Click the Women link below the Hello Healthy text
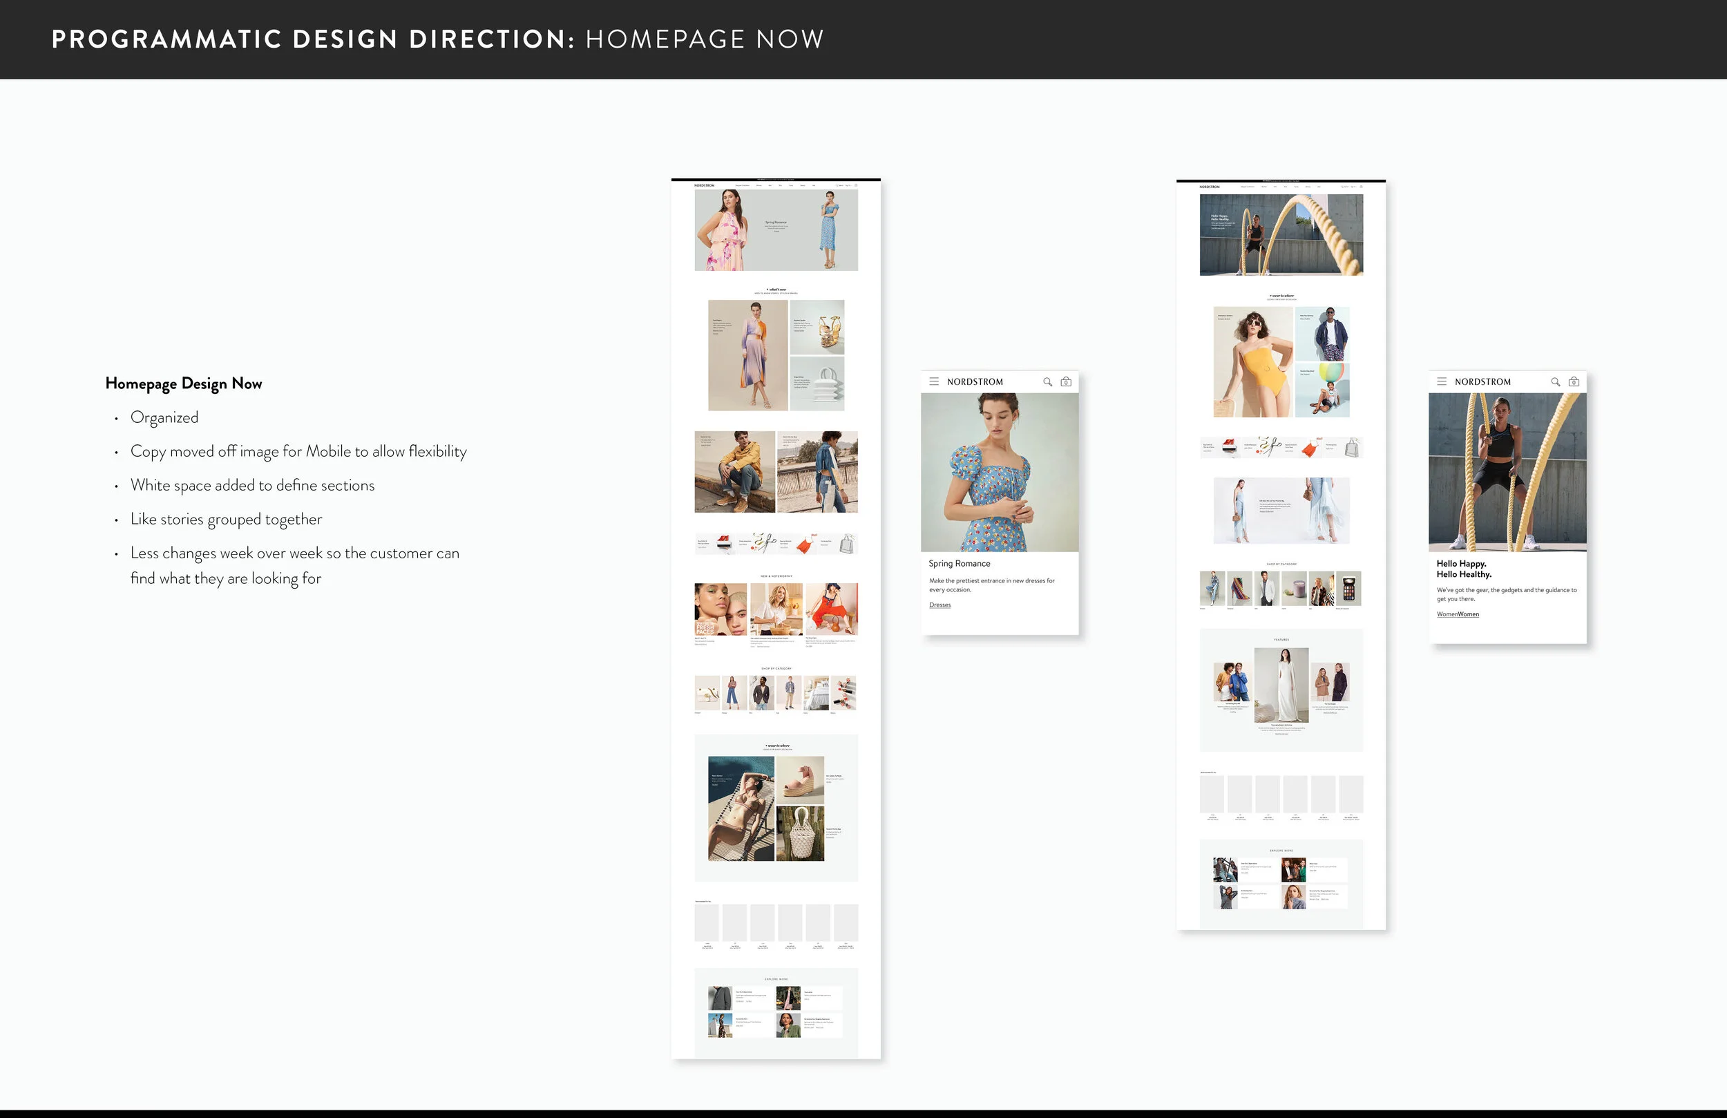 [x=1458, y=614]
